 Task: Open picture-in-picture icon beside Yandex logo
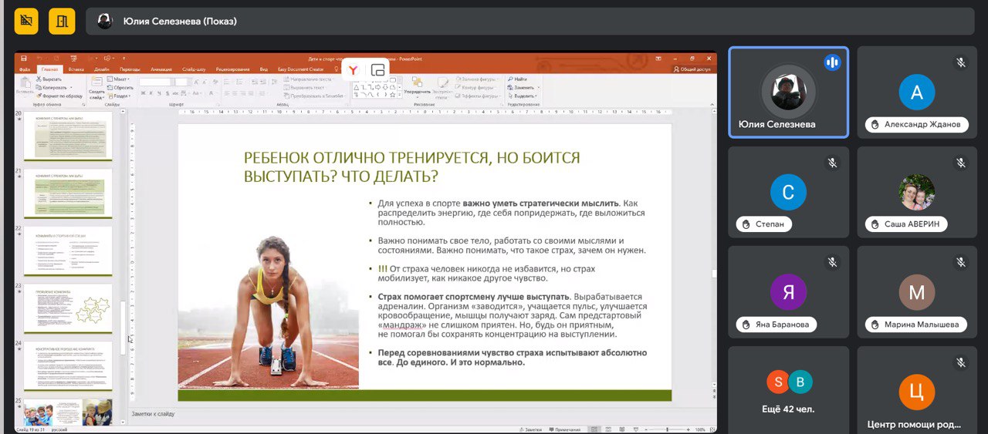(x=377, y=70)
